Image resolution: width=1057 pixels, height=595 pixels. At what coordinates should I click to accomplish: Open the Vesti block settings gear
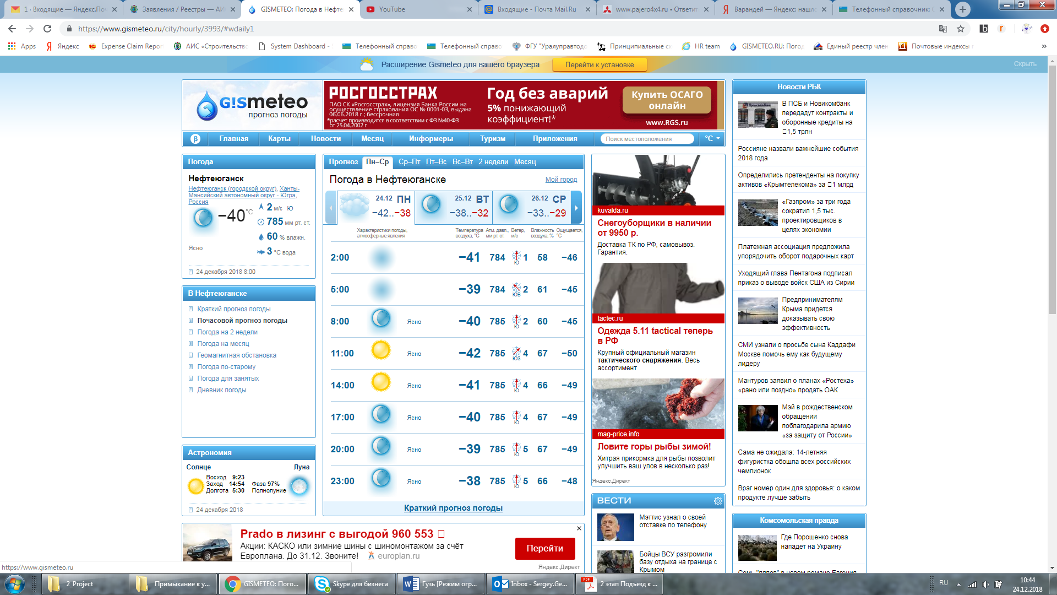pyautogui.click(x=718, y=501)
